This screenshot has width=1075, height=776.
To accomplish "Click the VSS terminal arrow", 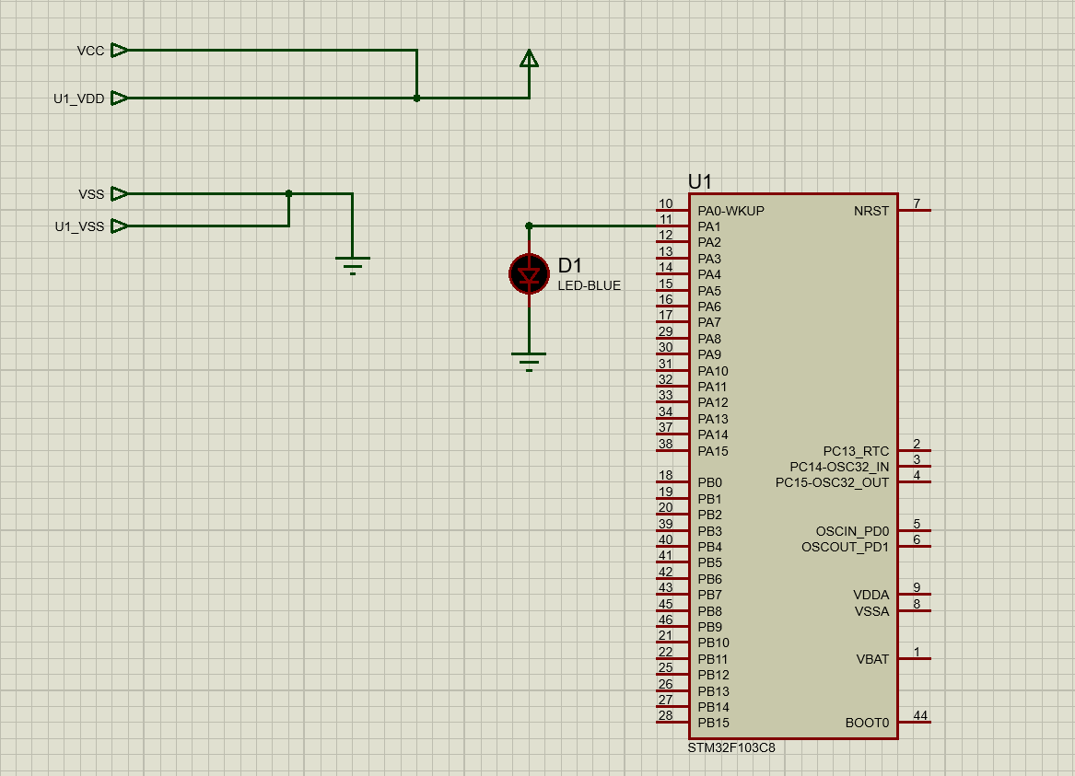I will (120, 193).
